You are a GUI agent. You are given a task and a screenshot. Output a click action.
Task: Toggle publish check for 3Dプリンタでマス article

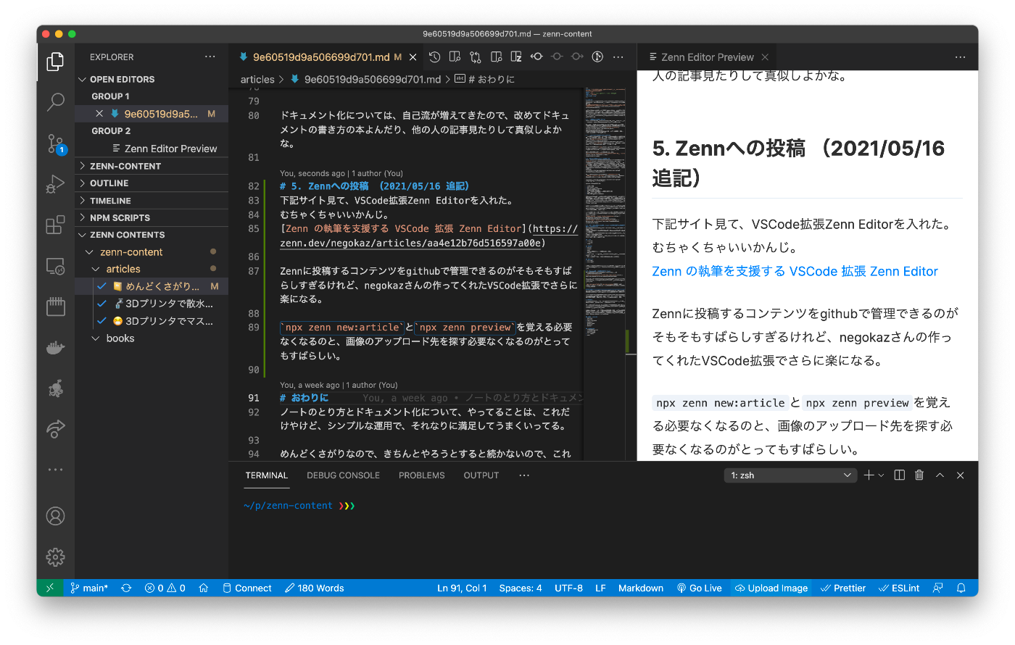(102, 321)
